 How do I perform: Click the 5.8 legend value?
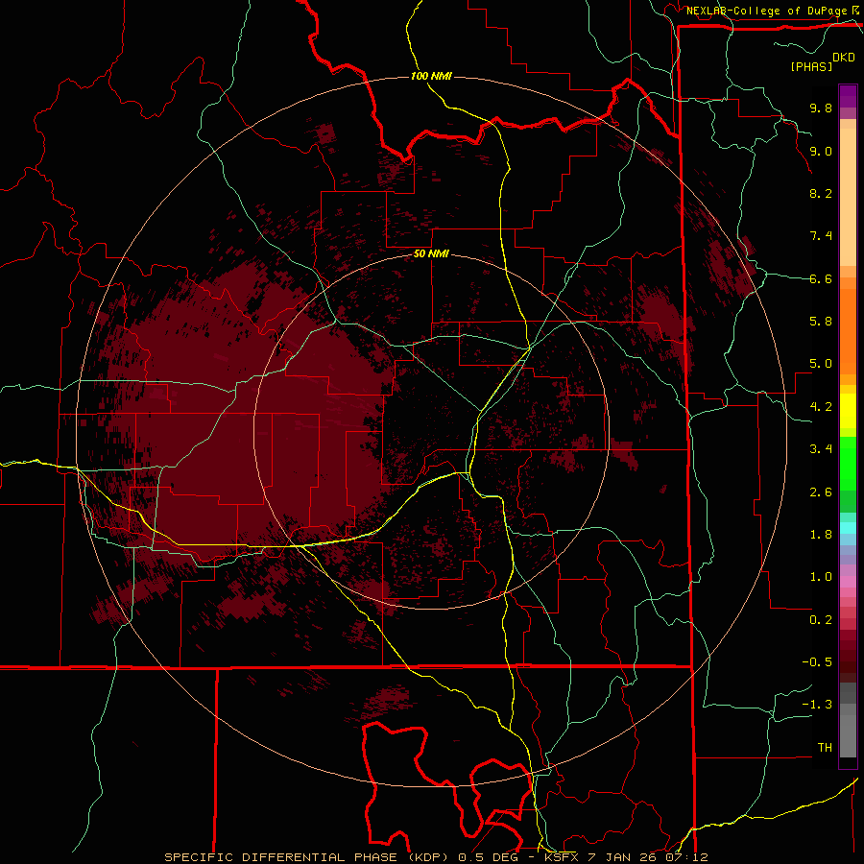pyautogui.click(x=821, y=322)
